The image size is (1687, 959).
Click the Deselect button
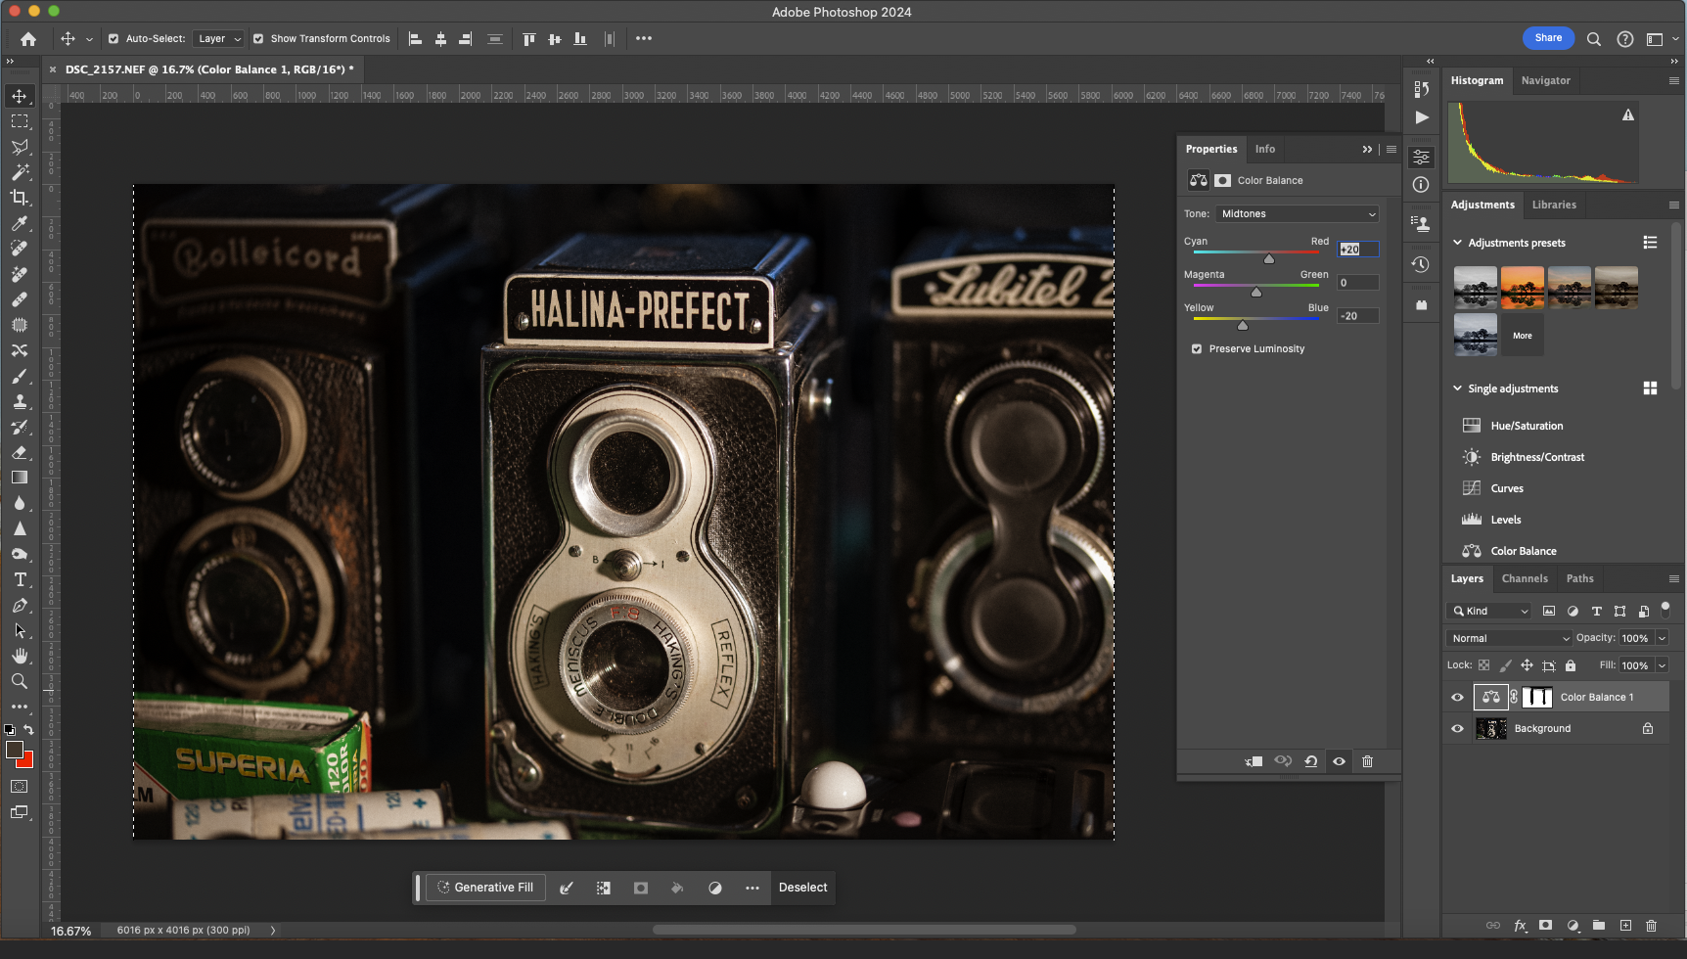[x=803, y=888]
